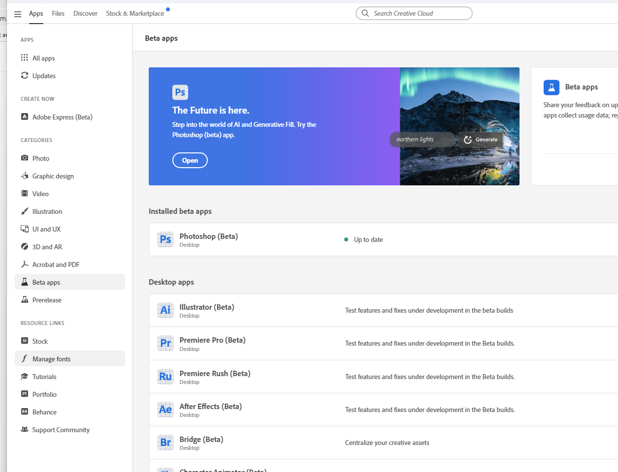Launch Adobe Express (Beta)
Image resolution: width=618 pixels, height=472 pixels.
click(62, 117)
